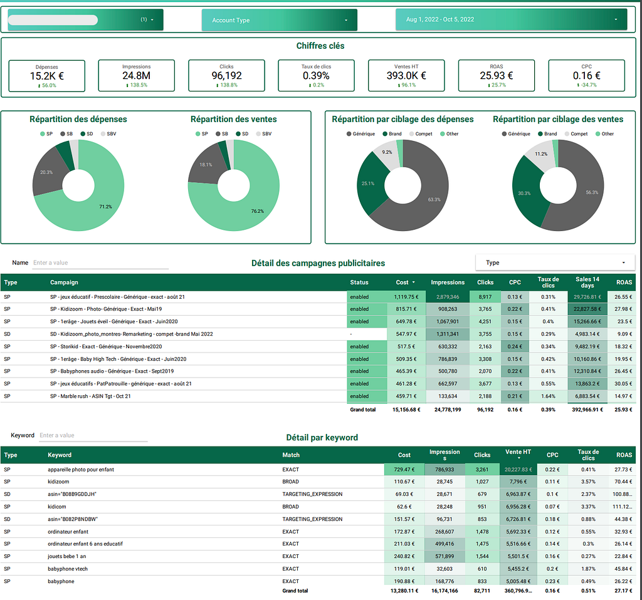Select the Ventes HT 393.0K € scorecard
The height and width of the screenshot is (600, 642).
(x=406, y=76)
